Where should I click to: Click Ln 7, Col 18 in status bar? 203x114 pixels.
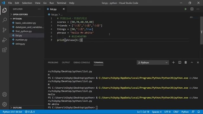(x=143, y=112)
